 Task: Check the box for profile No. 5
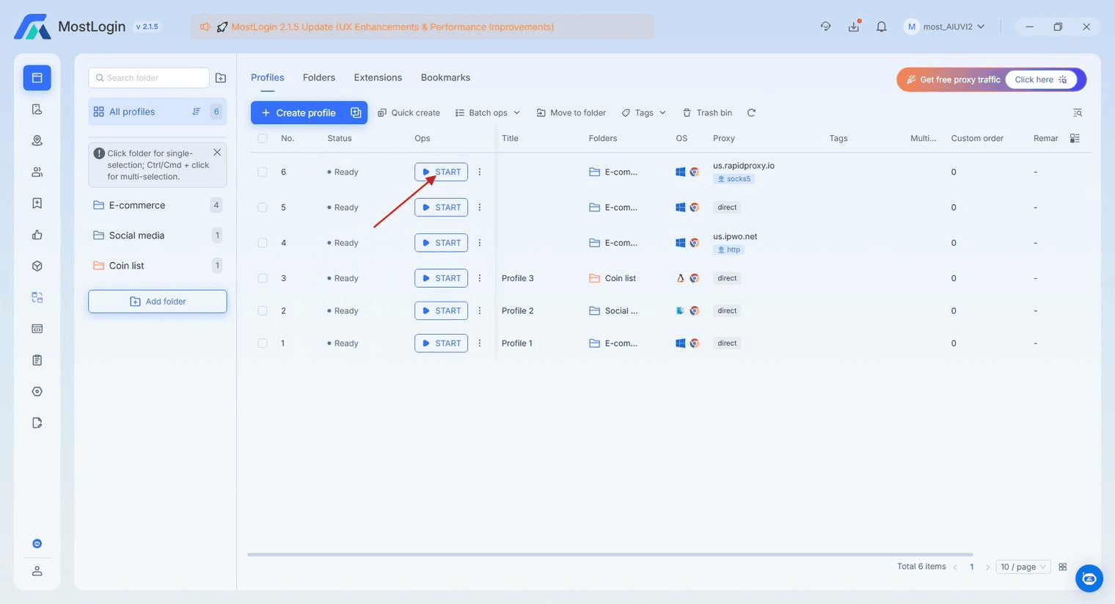263,207
